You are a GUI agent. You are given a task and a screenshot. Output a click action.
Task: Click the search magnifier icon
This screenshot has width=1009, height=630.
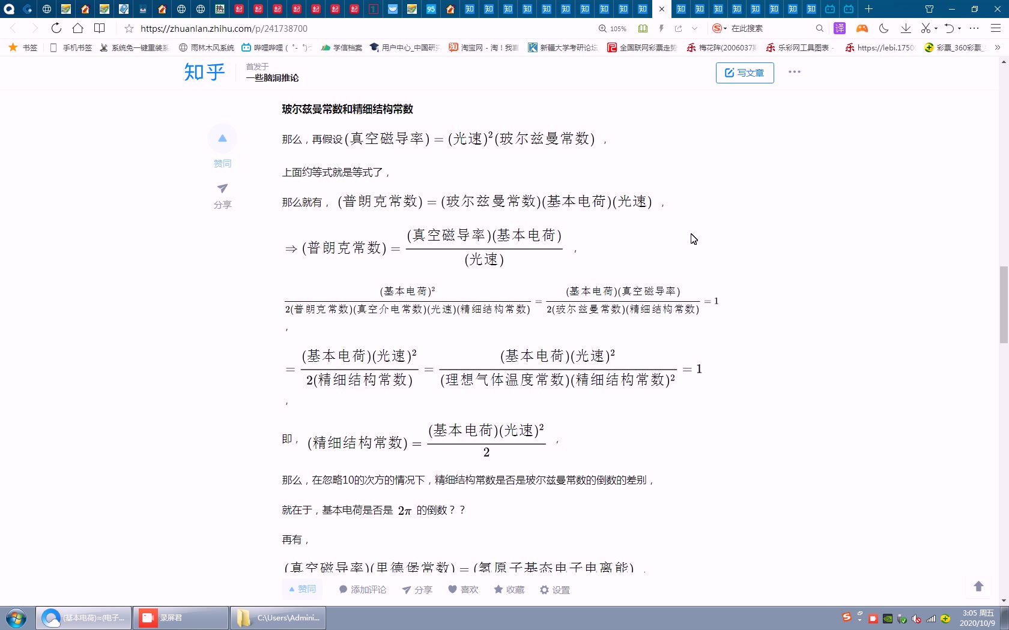[x=820, y=29]
